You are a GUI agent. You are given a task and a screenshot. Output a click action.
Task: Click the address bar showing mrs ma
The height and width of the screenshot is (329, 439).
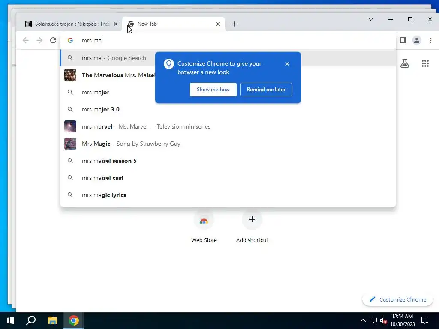228,40
